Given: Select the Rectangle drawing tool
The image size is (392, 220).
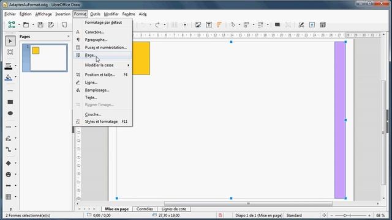Looking at the screenshot, I should pos(10,102).
